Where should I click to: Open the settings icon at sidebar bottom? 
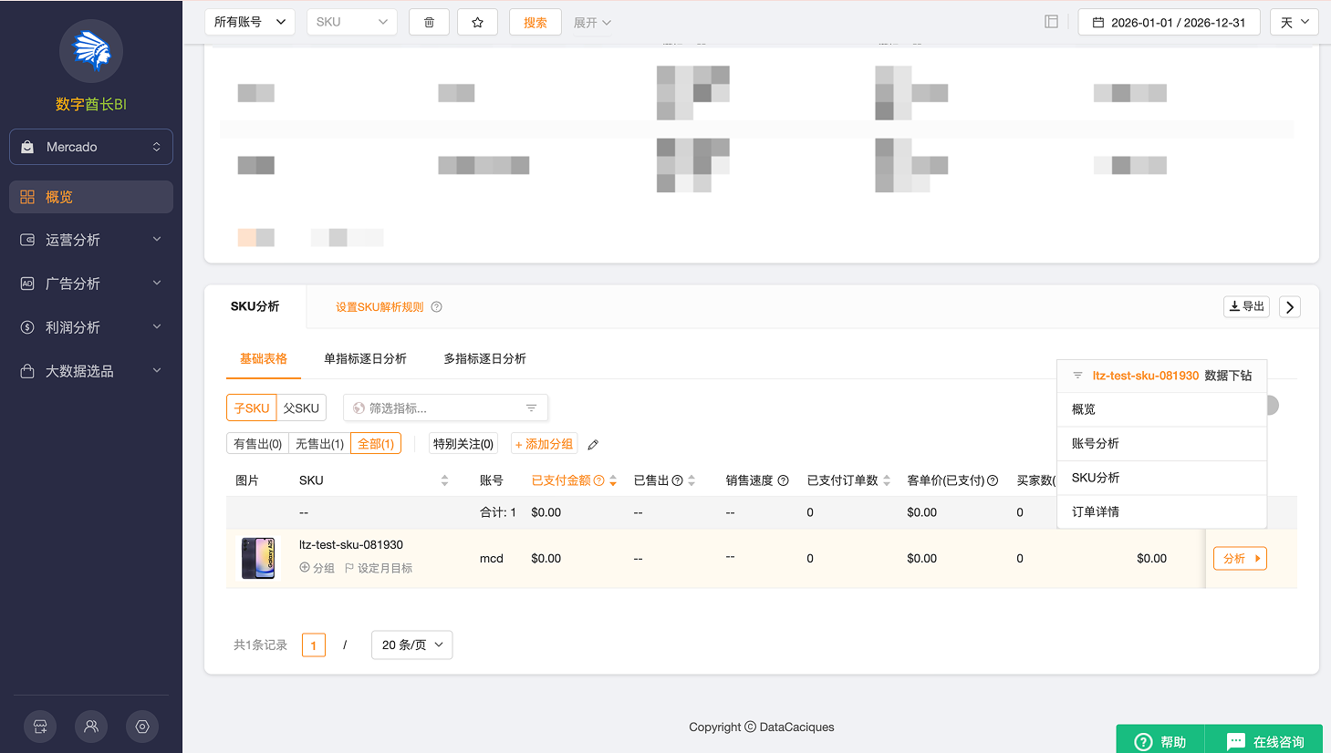pyautogui.click(x=142, y=727)
